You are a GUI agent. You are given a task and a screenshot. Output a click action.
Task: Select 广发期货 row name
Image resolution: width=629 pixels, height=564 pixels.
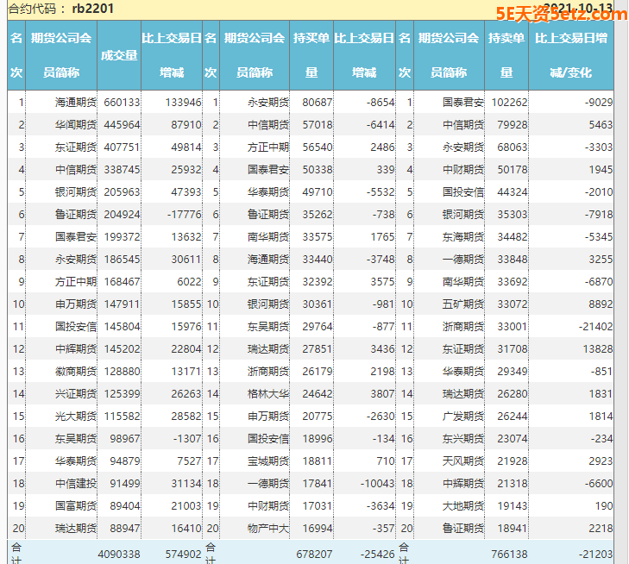(x=463, y=417)
